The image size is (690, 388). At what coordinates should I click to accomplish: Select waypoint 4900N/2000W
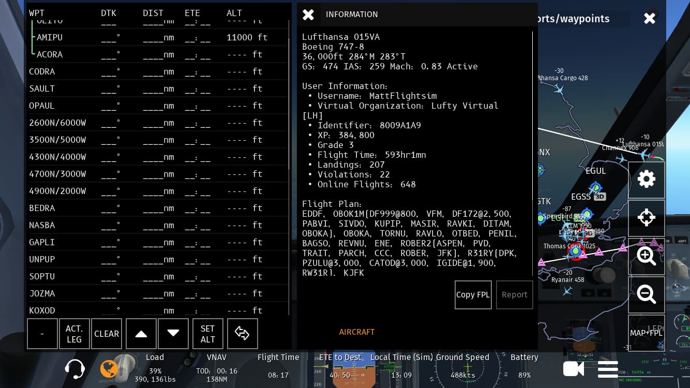158,191
